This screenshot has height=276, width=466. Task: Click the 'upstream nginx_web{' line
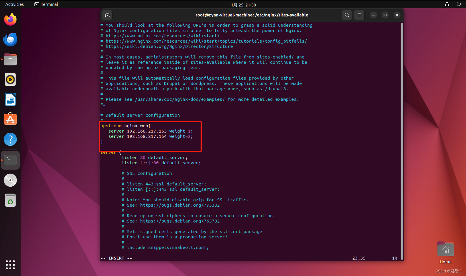pos(125,126)
